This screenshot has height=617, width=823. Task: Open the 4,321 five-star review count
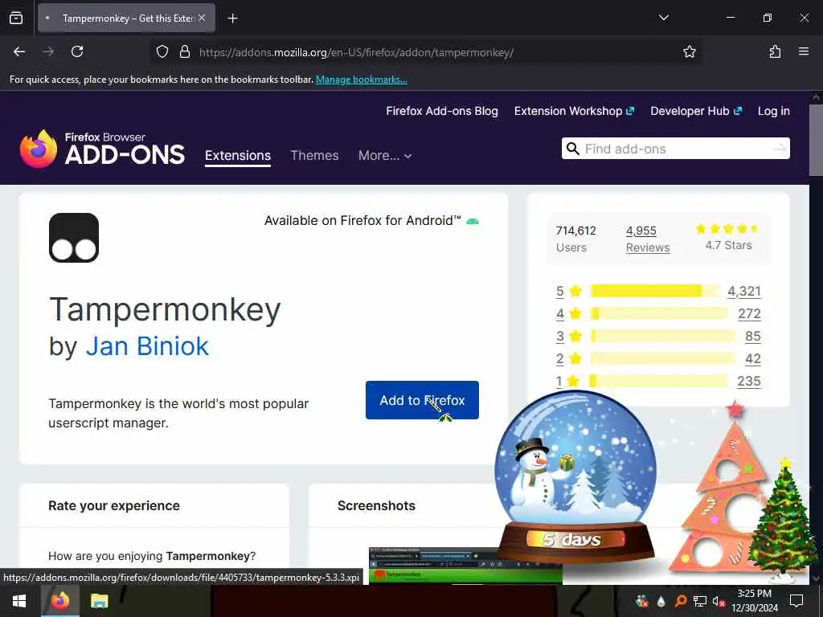743,291
